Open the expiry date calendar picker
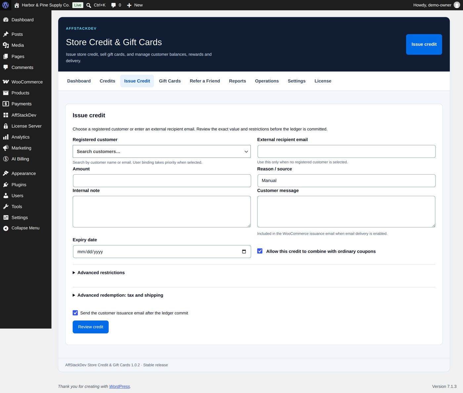463x393 pixels. [x=244, y=252]
